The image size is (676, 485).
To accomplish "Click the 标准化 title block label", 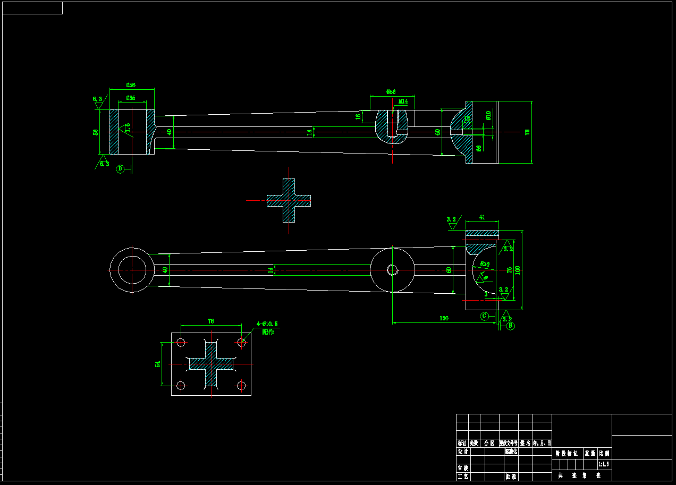I will coord(511,452).
